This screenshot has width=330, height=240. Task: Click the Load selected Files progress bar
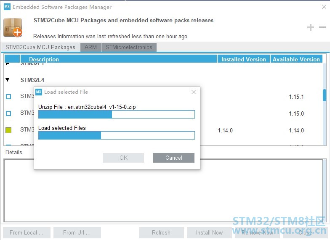click(117, 135)
